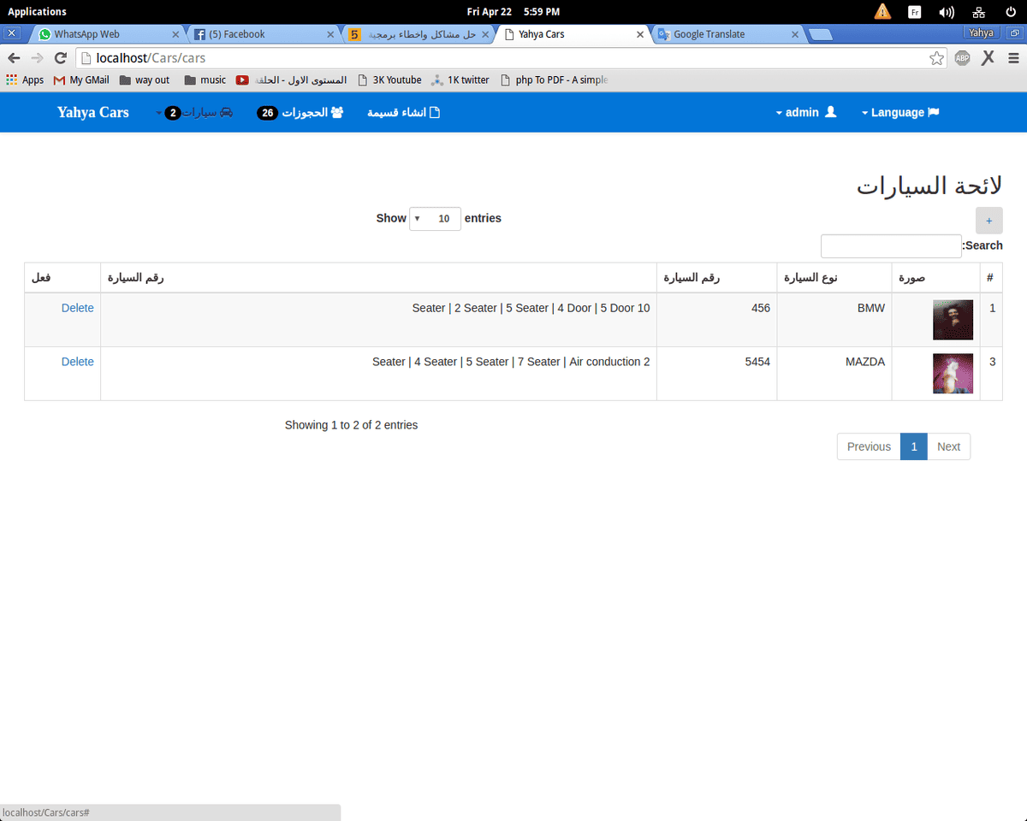The width and height of the screenshot is (1027, 821).
Task: Bookmark this page with the star icon
Action: (936, 58)
